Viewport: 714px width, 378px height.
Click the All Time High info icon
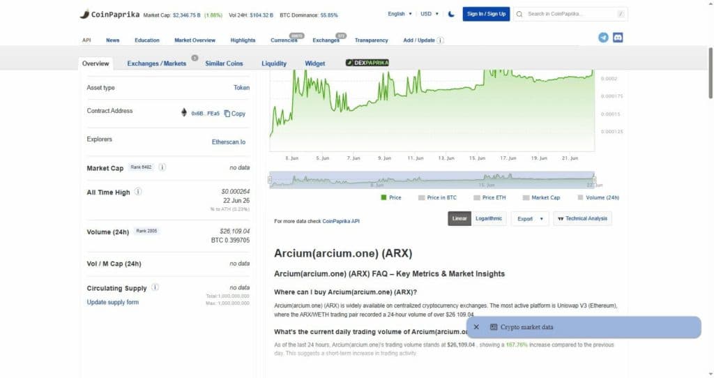[x=138, y=192]
